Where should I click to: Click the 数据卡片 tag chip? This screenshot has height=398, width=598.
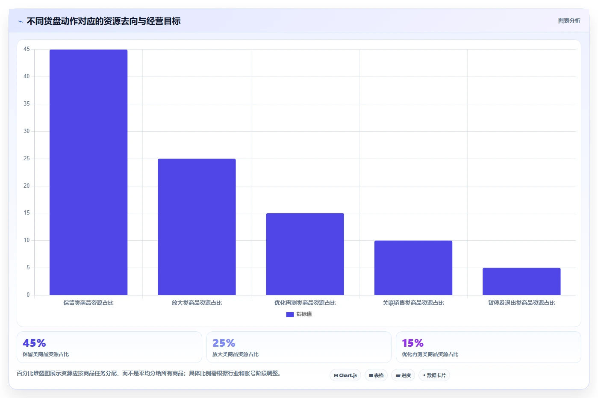coord(434,375)
